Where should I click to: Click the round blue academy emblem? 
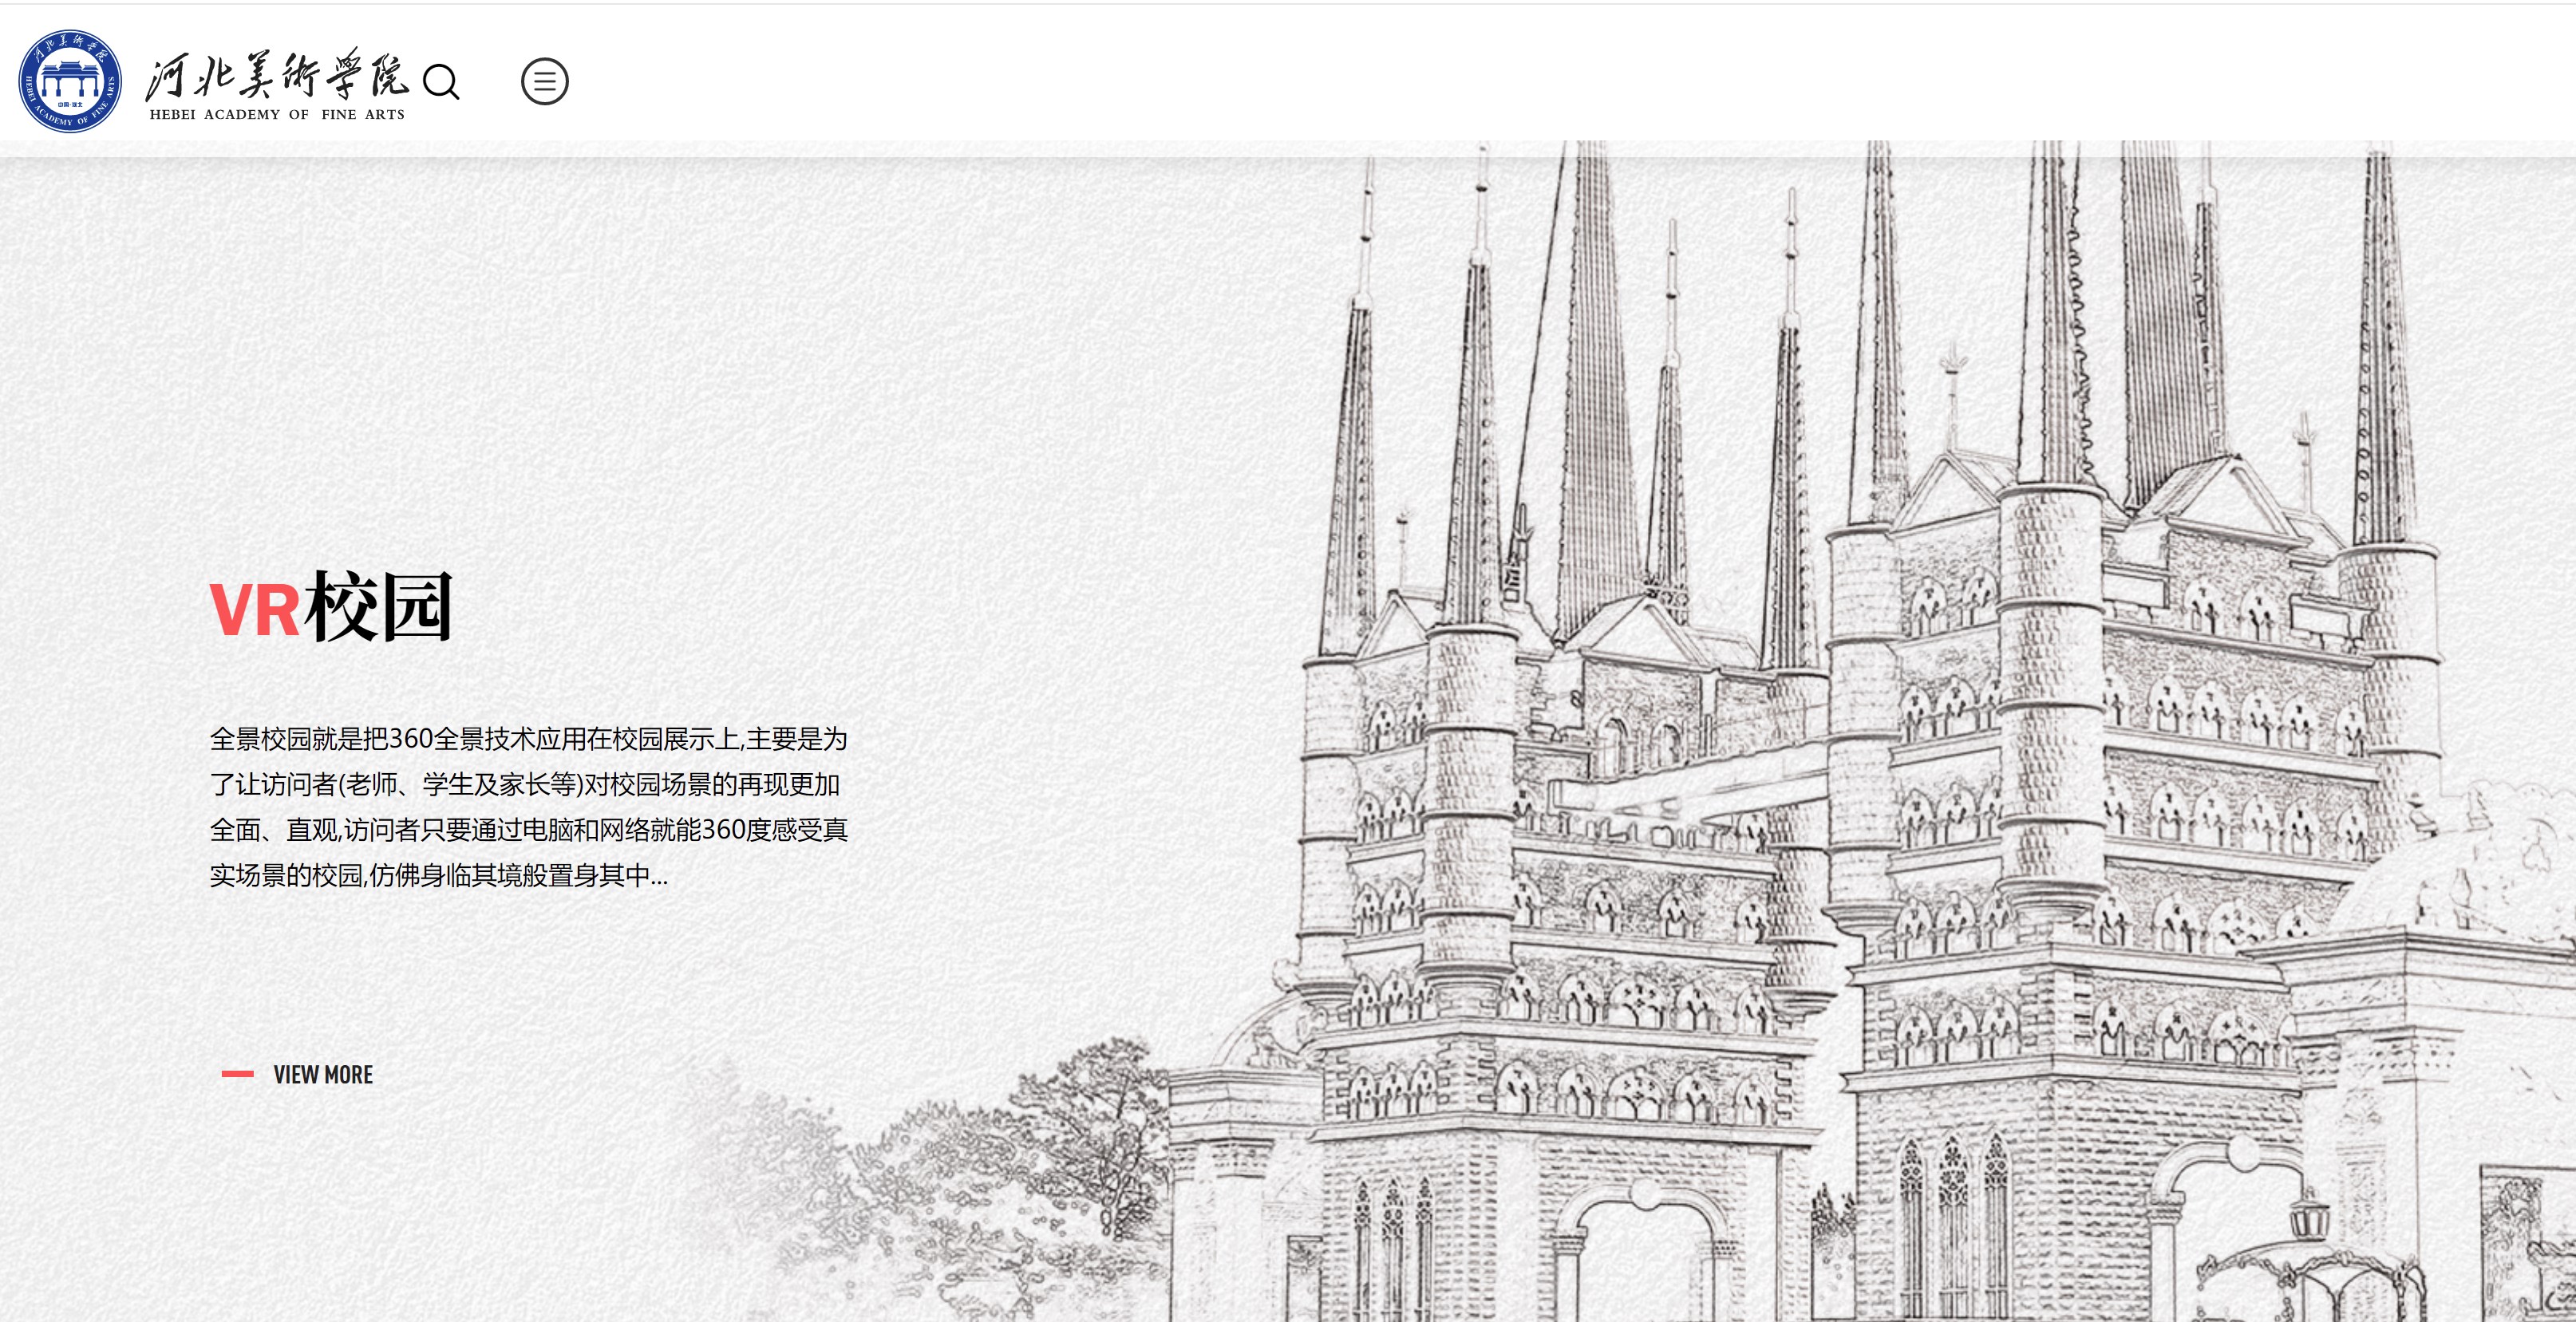[x=70, y=81]
